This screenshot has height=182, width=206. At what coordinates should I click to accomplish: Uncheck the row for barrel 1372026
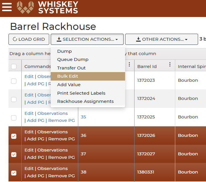[x=14, y=136]
